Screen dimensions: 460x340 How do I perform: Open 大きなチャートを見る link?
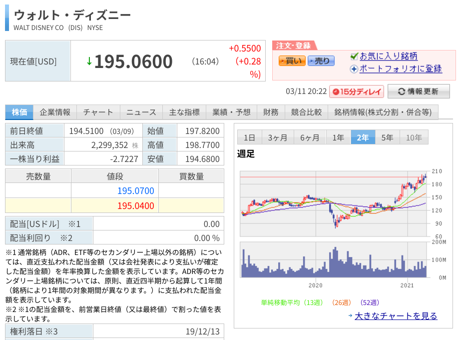click(396, 316)
